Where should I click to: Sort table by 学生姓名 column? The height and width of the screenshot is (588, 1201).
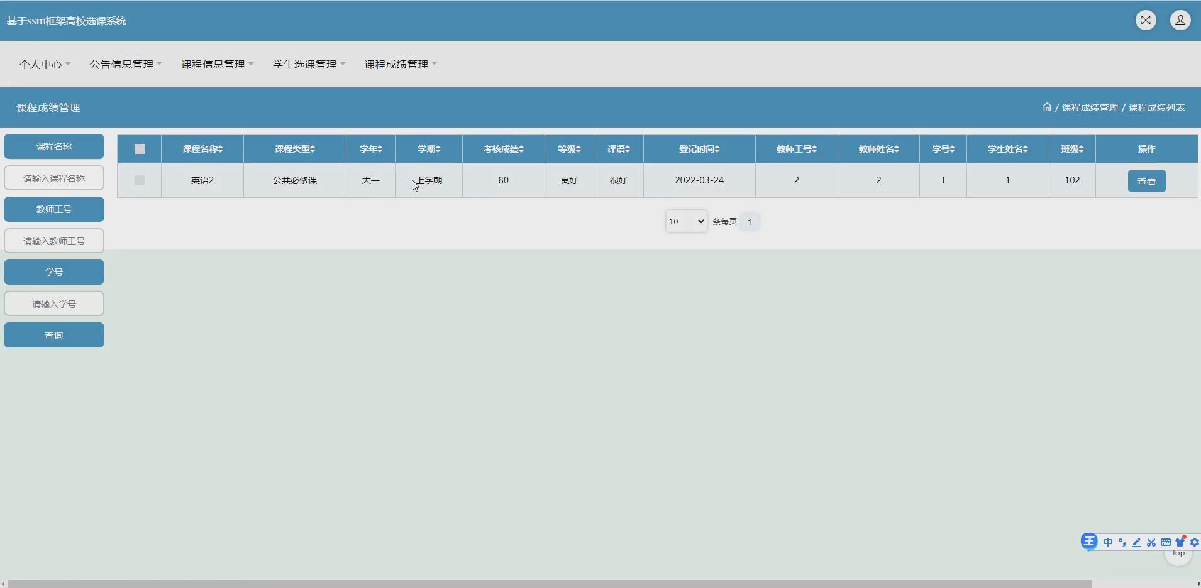pyautogui.click(x=1008, y=149)
